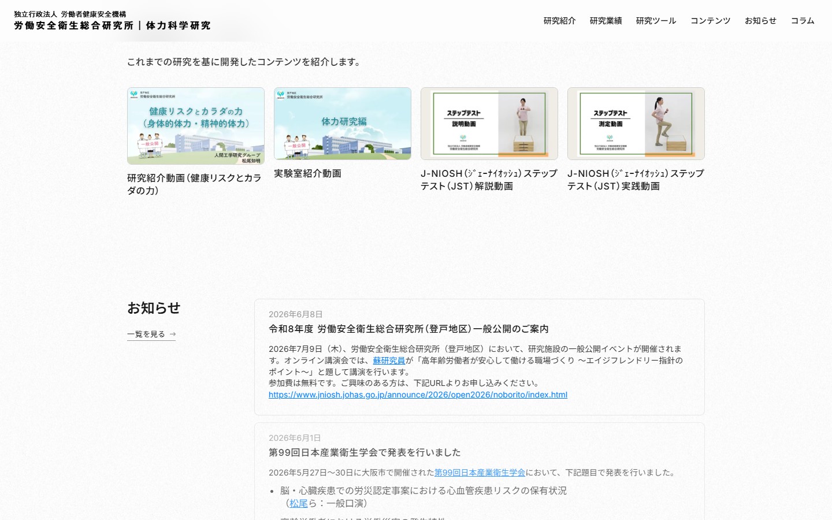The width and height of the screenshot is (832, 520).
Task: Click the お知らせ section heading
Action: (154, 308)
